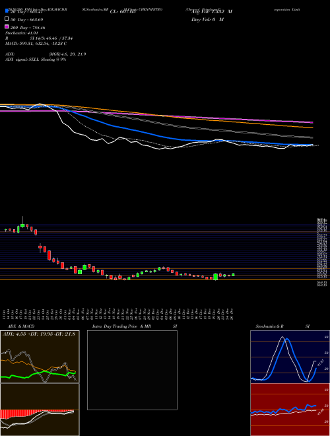The width and height of the screenshot is (330, 436).
Task: Click the 'MACD: 599.31, 612.54, -13.23 C' readout
Action: coord(36,44)
